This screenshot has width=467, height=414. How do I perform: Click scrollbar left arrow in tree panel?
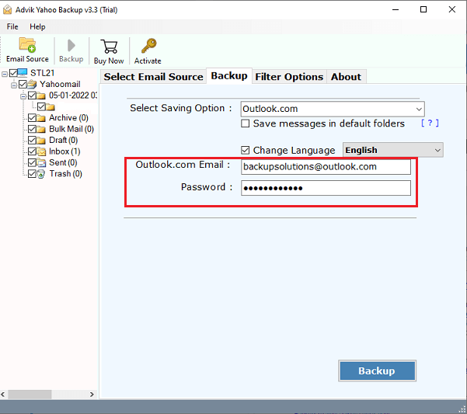coord(3,395)
